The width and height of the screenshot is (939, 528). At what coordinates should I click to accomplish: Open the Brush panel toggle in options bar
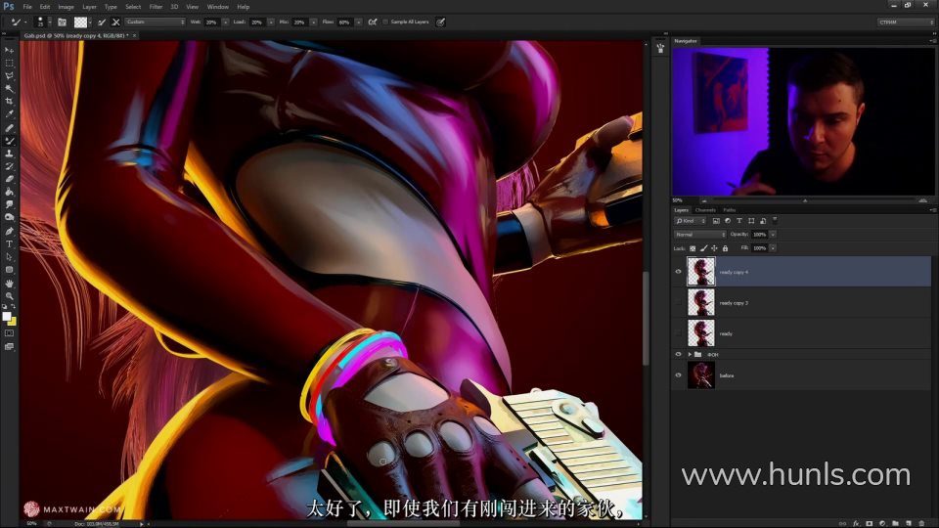(x=62, y=22)
